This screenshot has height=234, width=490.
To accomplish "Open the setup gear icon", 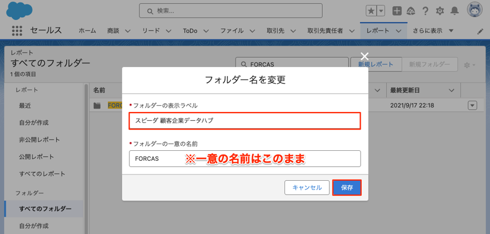I will coord(439,11).
